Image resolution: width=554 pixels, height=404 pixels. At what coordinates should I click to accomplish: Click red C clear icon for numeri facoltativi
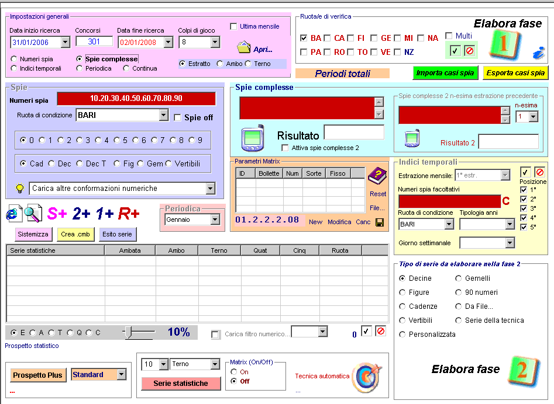tap(506, 201)
